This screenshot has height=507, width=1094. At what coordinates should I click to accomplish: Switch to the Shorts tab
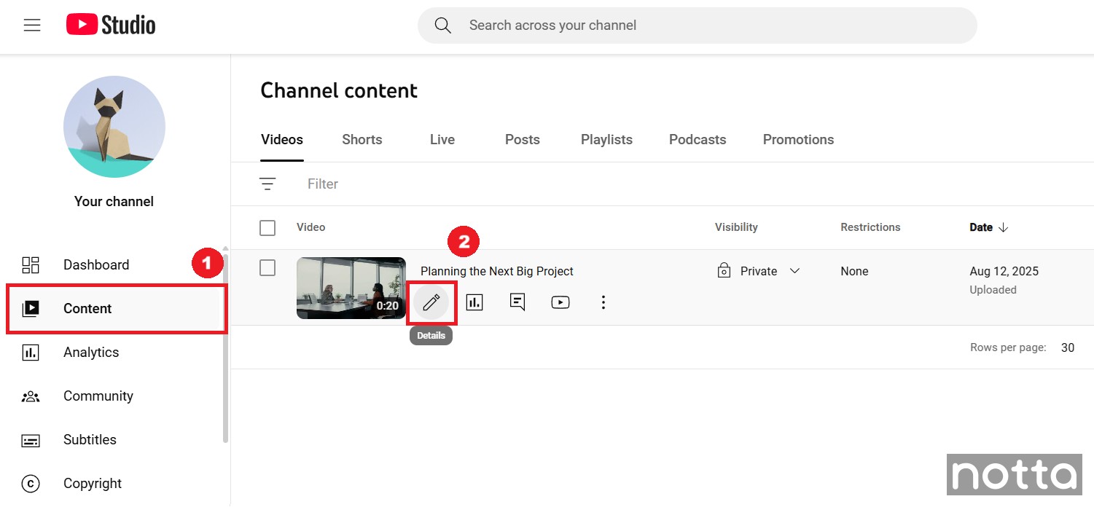(x=362, y=140)
